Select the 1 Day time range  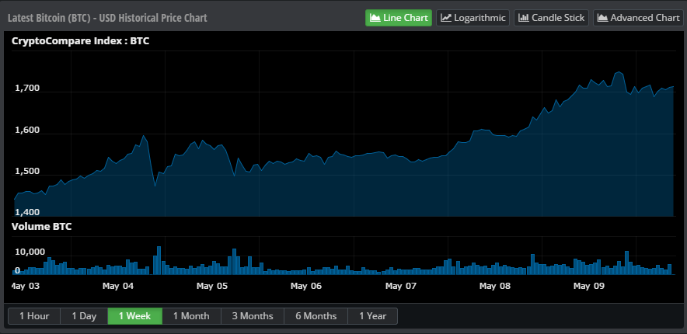[x=84, y=316]
